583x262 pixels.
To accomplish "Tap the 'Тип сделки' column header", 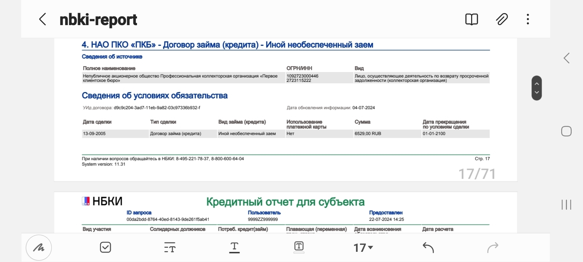I will coord(163,122).
